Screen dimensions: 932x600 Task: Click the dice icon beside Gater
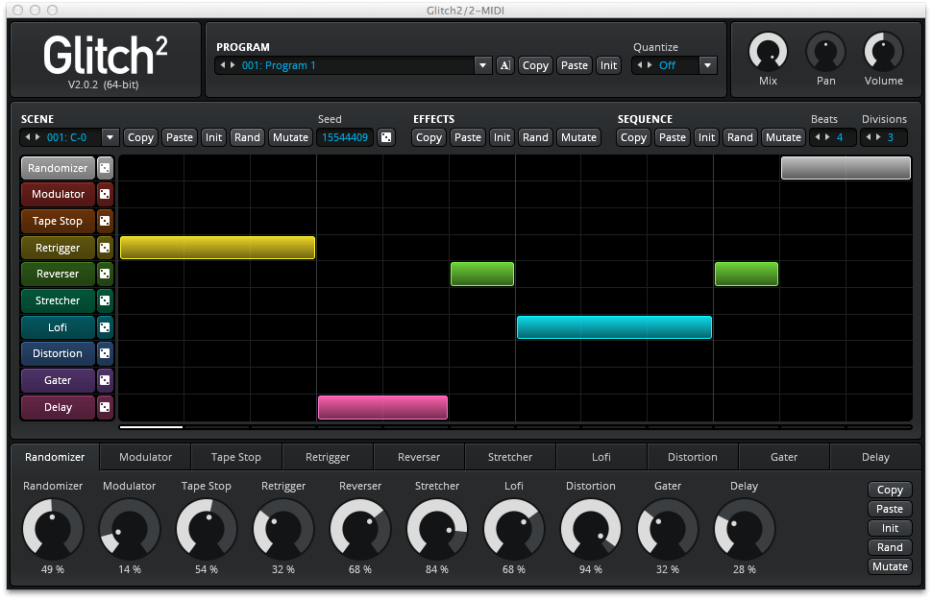coord(105,380)
